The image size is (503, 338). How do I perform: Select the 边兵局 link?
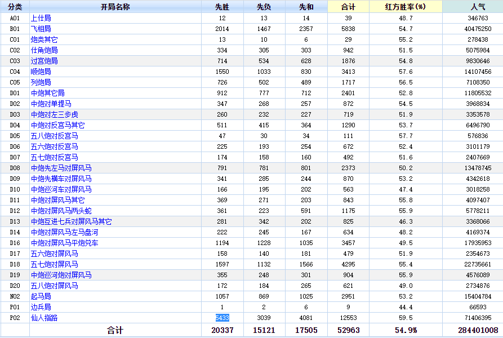pos(41,307)
